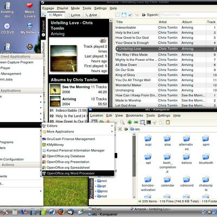Sort playlist by Artist column header
This screenshot has width=217, height=217.
169,22
